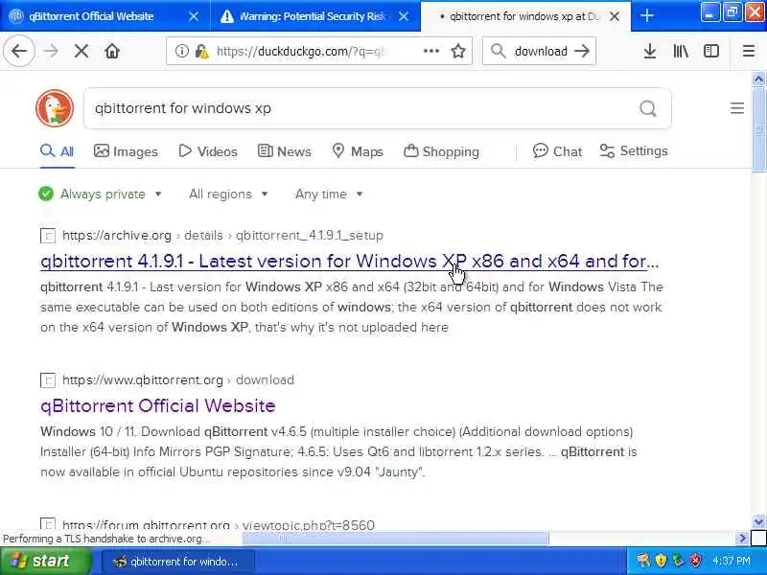Select the qbittorrent for windows xp tab
767x575 pixels.
pos(525,16)
